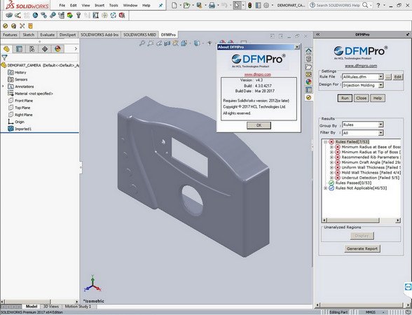The image size is (412, 315).
Task: Switch to the Sketch tab
Action: coord(28,35)
